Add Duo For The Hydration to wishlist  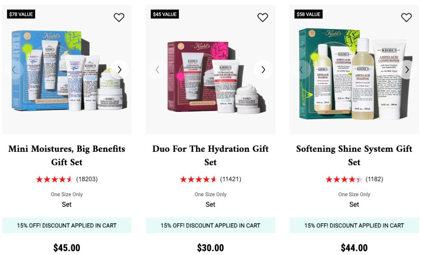pyautogui.click(x=263, y=17)
